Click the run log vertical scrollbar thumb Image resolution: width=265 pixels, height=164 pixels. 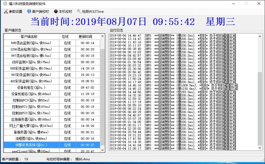pyautogui.click(x=260, y=108)
